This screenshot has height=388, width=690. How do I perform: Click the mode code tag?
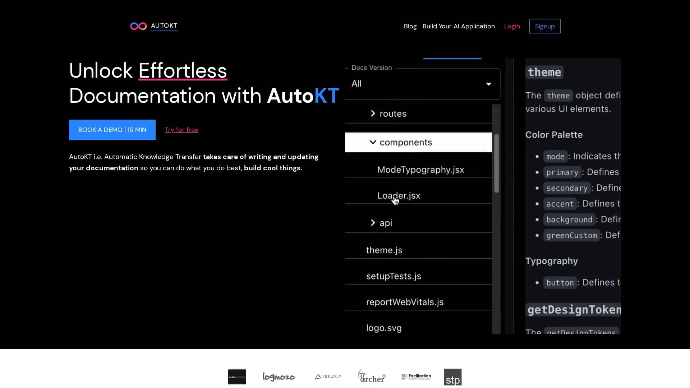555,157
